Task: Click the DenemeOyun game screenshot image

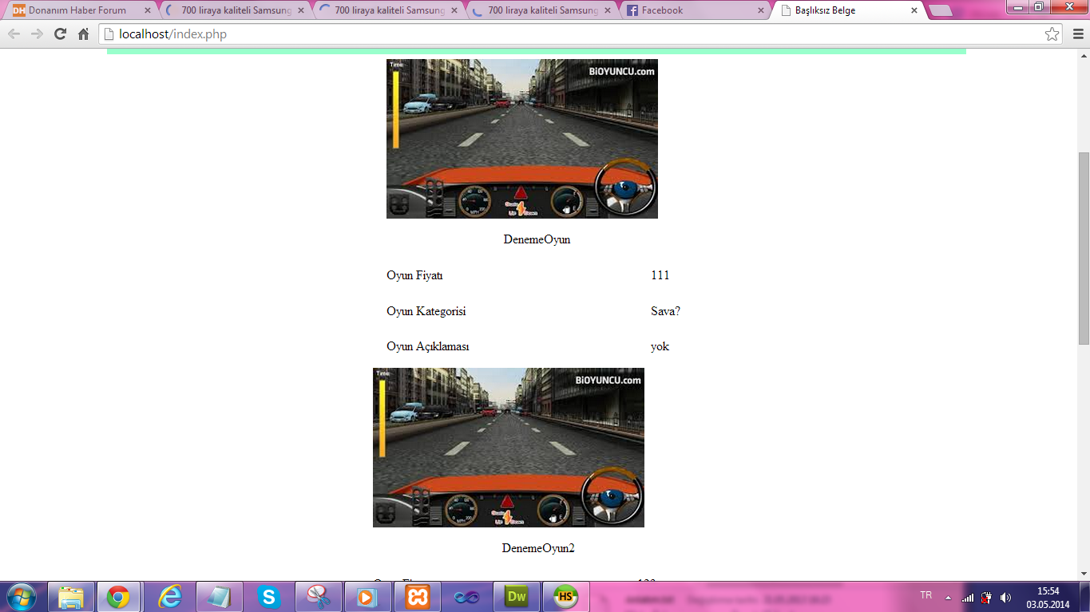Action: click(x=522, y=139)
